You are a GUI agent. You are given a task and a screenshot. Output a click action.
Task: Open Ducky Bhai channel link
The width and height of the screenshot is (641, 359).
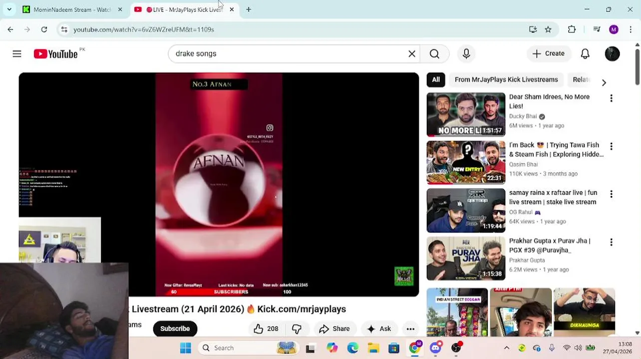523,116
